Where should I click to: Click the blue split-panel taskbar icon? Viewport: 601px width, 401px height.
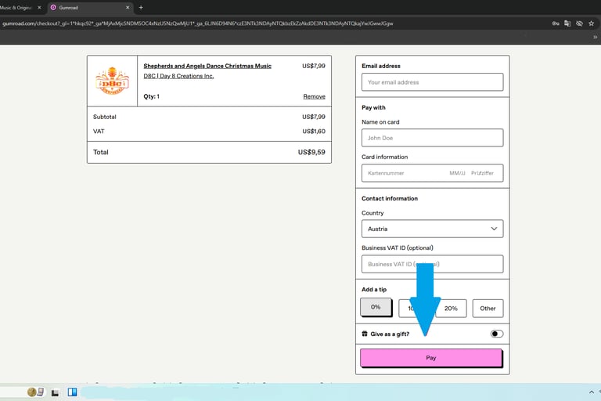pos(73,392)
